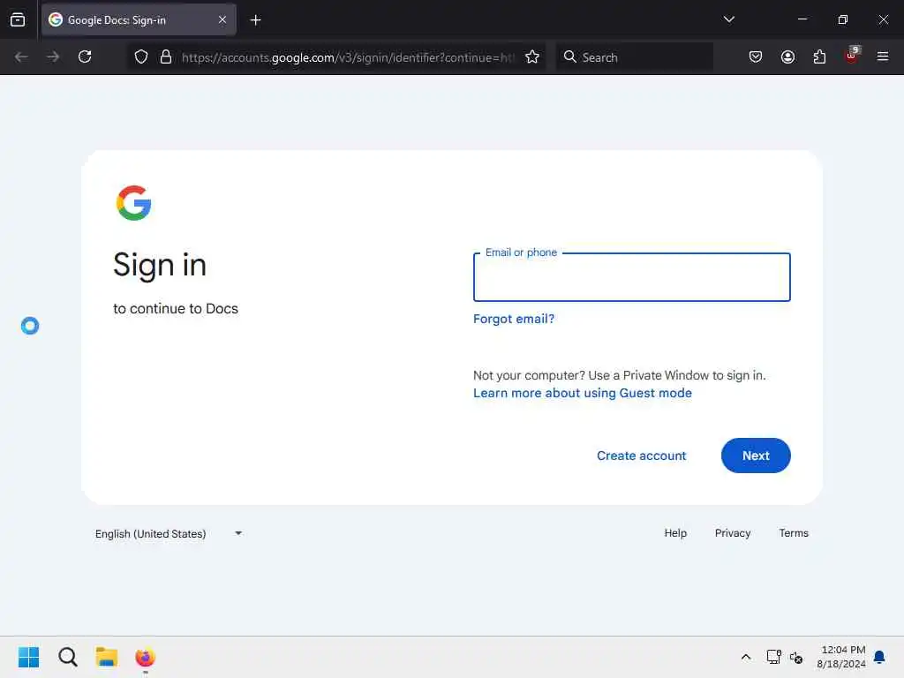Open Firefox account menu
Viewport: 904px width, 678px height.
[x=787, y=56]
